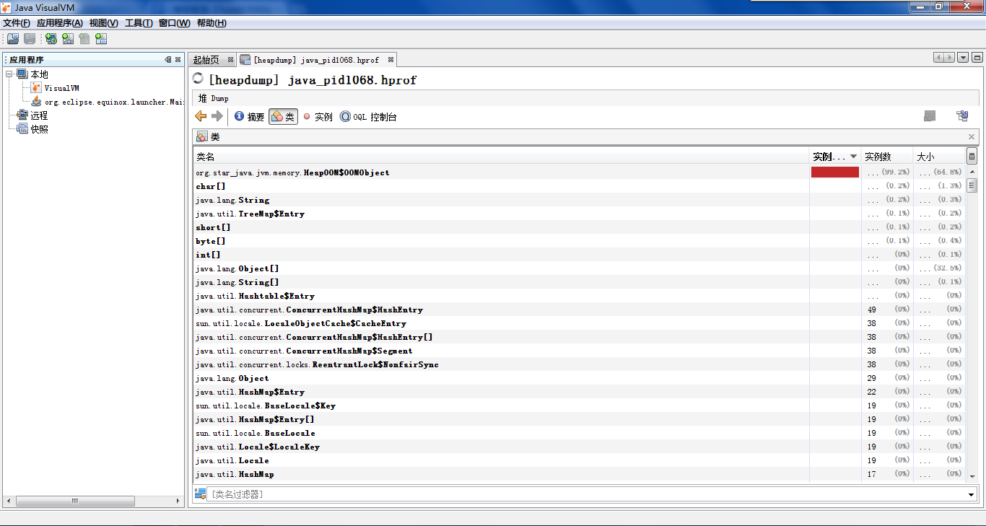This screenshot has width=986, height=526.
Task: Maximize the editor window with the square button
Action: coord(977,58)
